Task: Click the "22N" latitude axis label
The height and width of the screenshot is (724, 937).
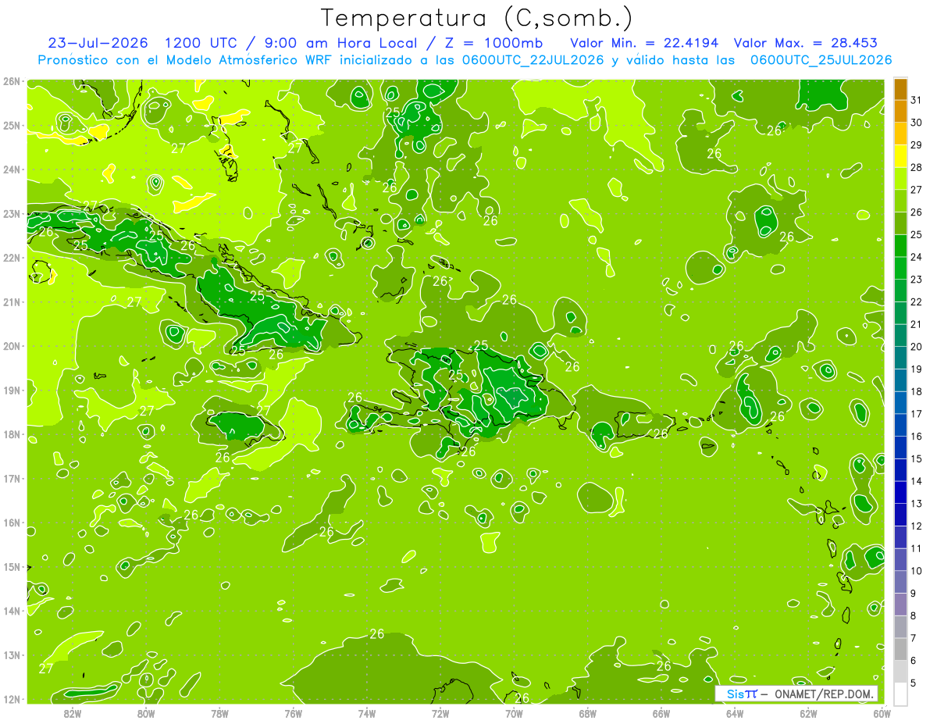Action: click(x=12, y=258)
